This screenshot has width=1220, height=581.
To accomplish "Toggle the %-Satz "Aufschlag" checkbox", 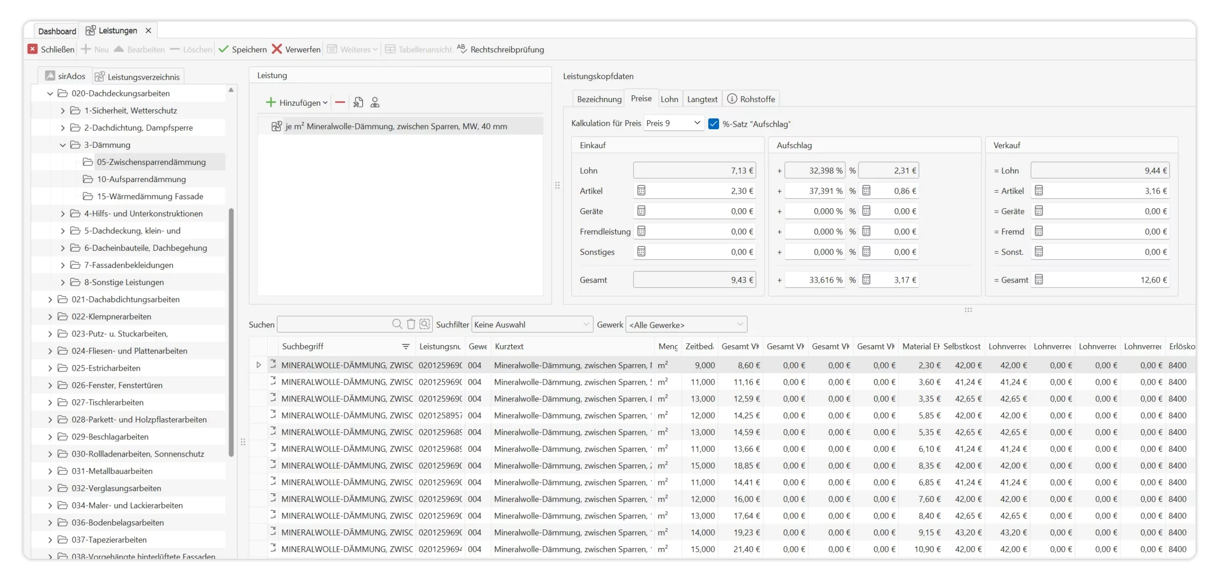I will tap(713, 124).
